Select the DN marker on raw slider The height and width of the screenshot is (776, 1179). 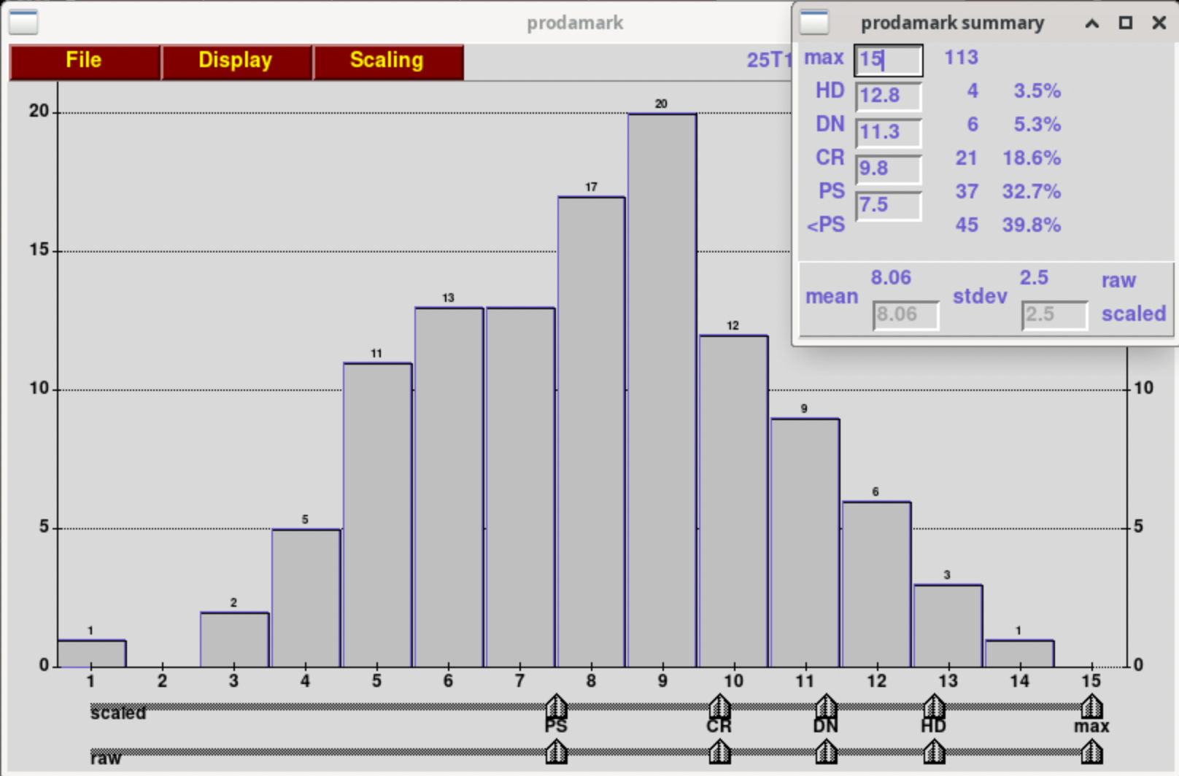826,751
